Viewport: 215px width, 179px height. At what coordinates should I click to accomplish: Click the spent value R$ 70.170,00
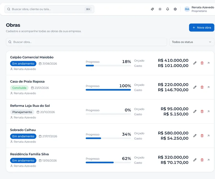pos(174,162)
